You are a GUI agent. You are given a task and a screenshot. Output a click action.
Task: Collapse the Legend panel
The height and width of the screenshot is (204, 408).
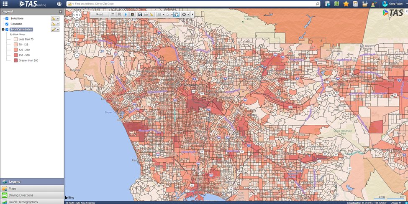pos(60,12)
